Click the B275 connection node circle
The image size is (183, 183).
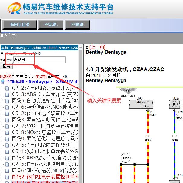point(126,158)
